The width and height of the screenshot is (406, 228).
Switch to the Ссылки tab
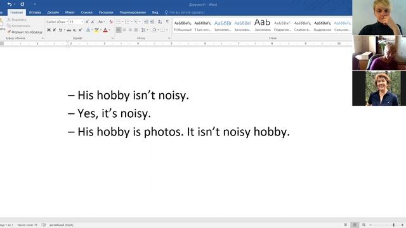pyautogui.click(x=86, y=13)
